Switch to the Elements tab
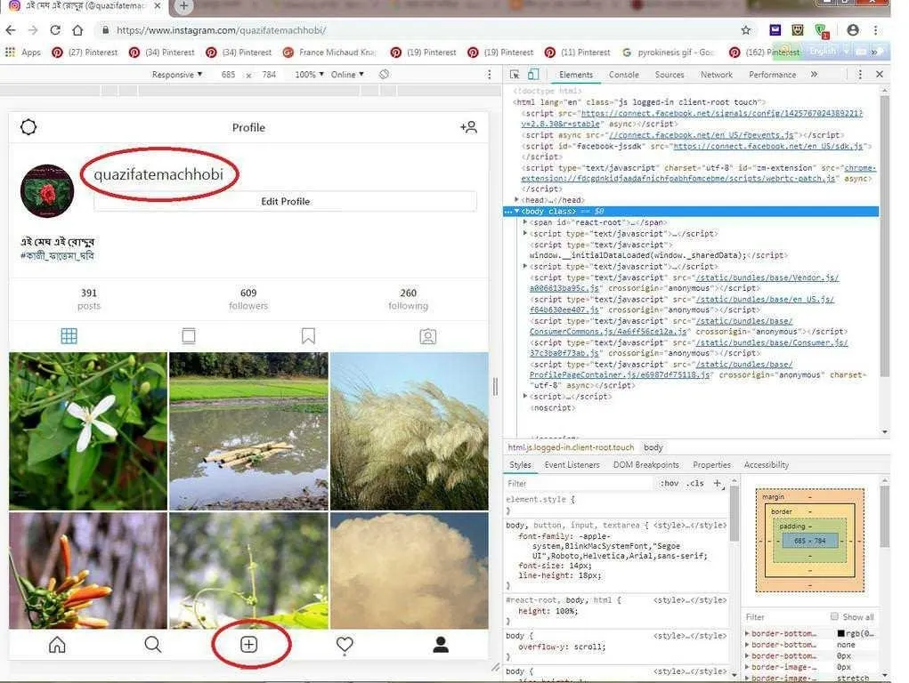Image resolution: width=909 pixels, height=683 pixels. pyautogui.click(x=576, y=75)
